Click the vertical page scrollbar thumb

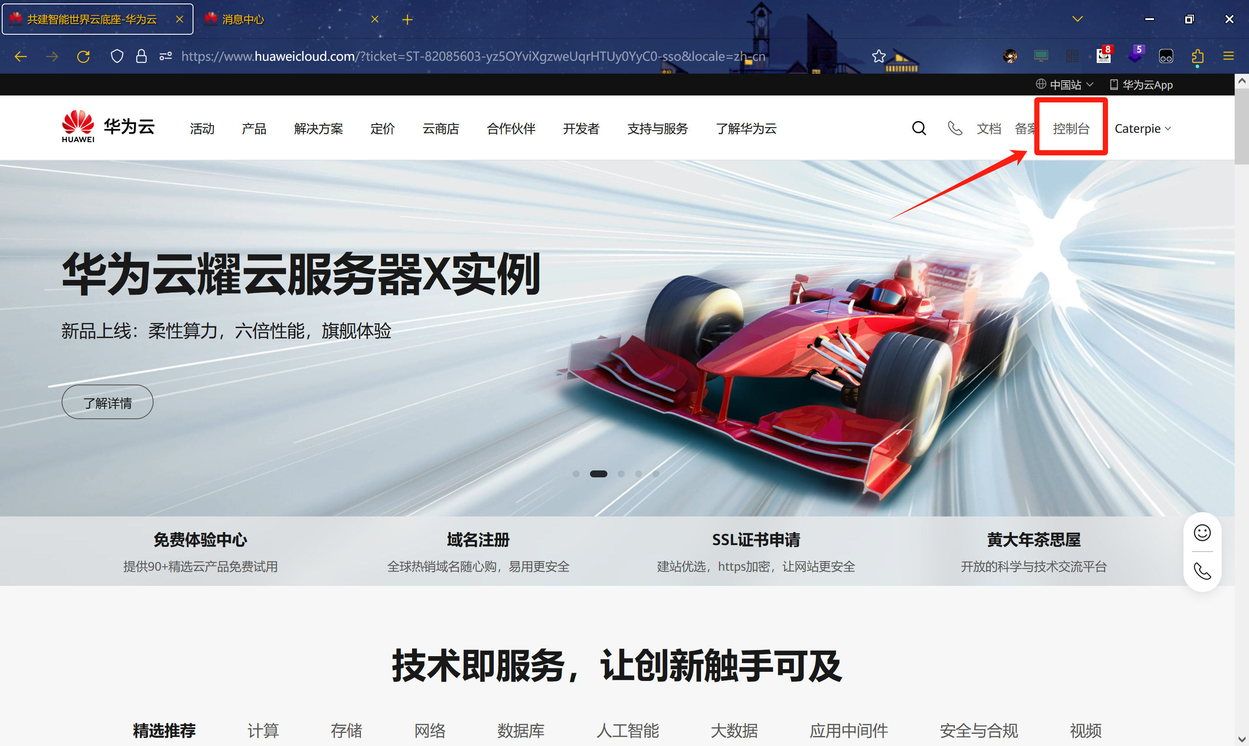[1242, 126]
